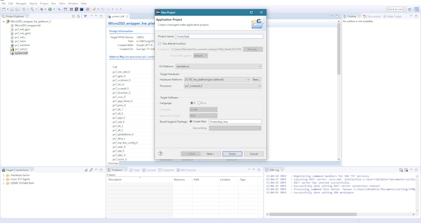
Task: Expand the Hardware Server node
Action: [x=3, y=175]
